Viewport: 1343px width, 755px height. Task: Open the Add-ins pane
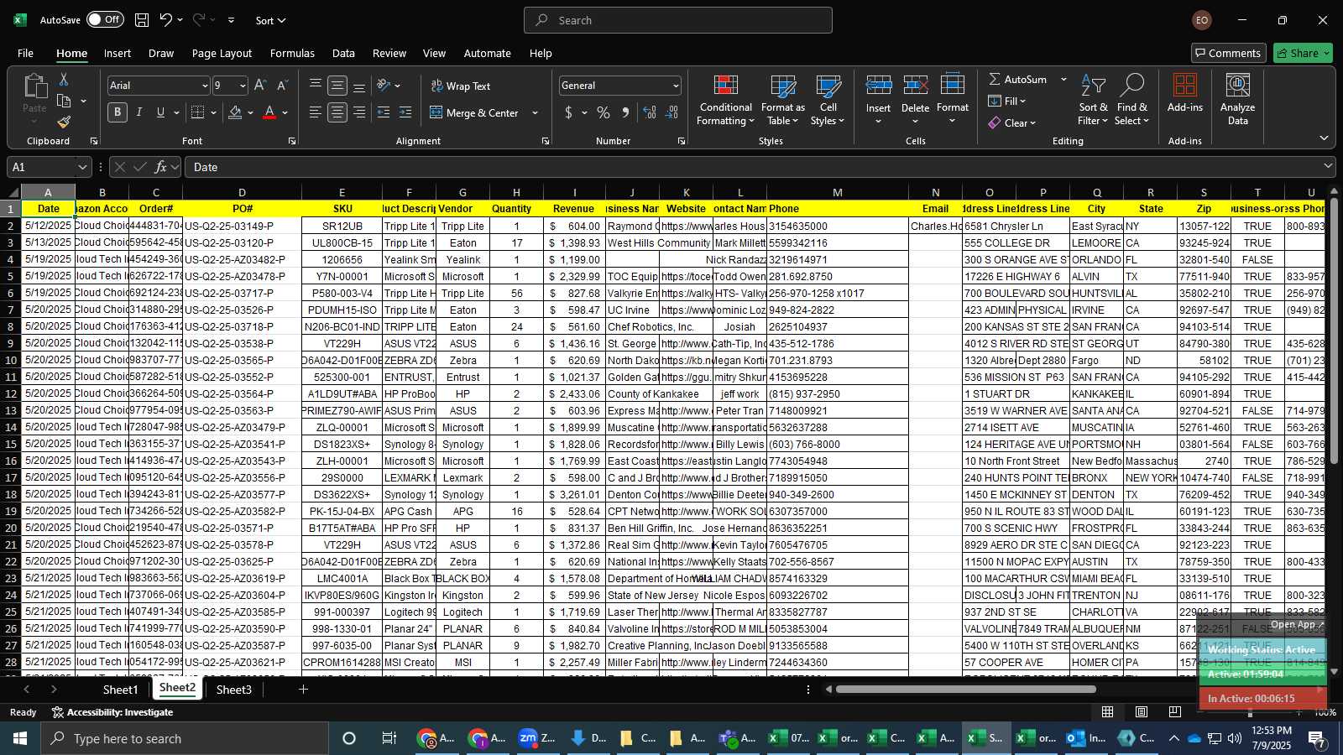pos(1184,94)
